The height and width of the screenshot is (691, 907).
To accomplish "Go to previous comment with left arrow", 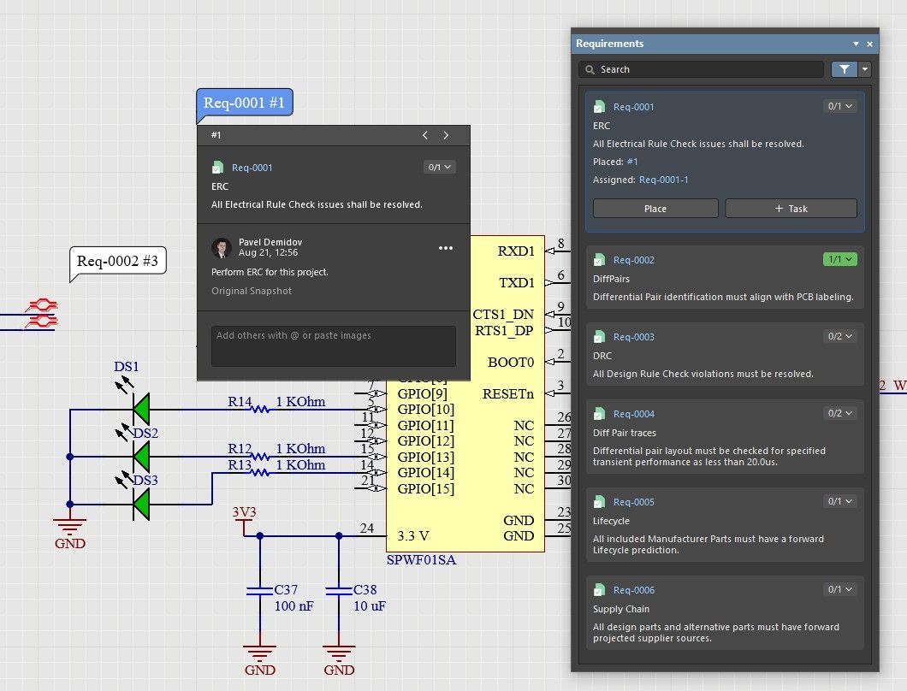I will 425,134.
